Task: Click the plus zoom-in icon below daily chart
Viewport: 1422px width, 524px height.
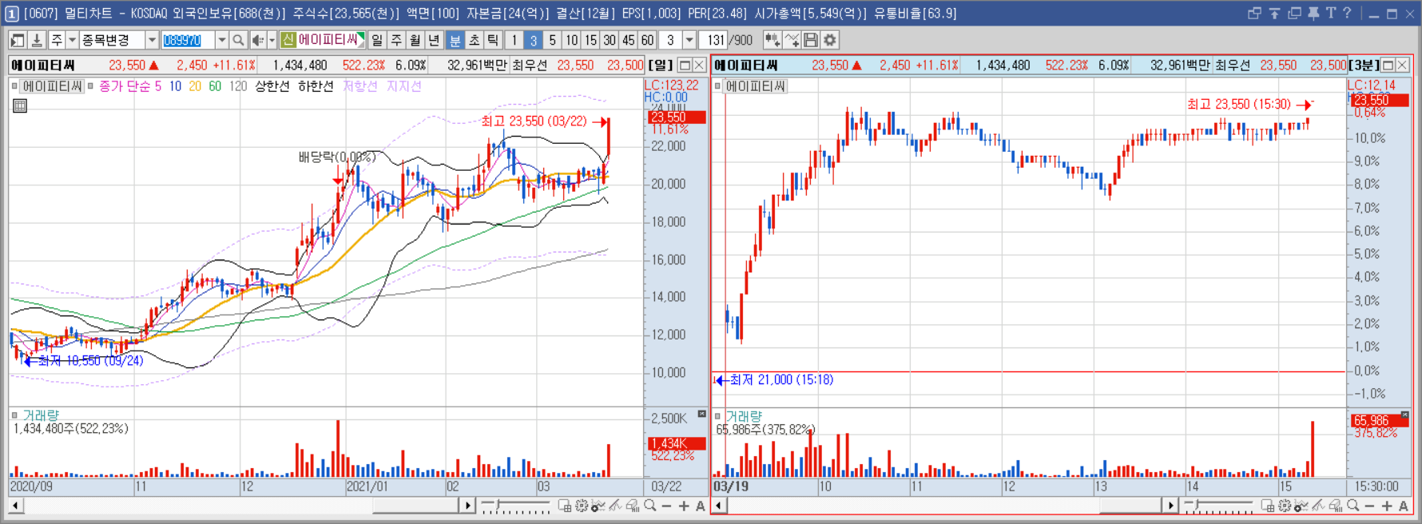Action: pos(684,506)
